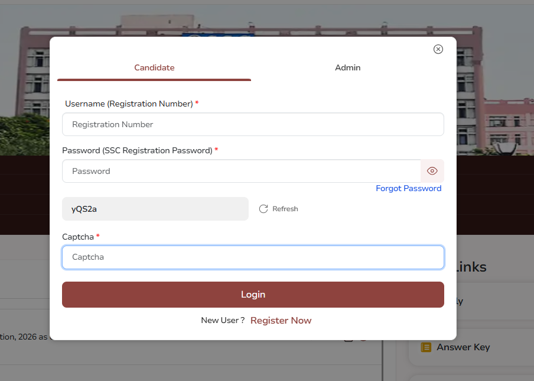The image size is (534, 381).
Task: Click the New User ? text
Action: (x=223, y=320)
